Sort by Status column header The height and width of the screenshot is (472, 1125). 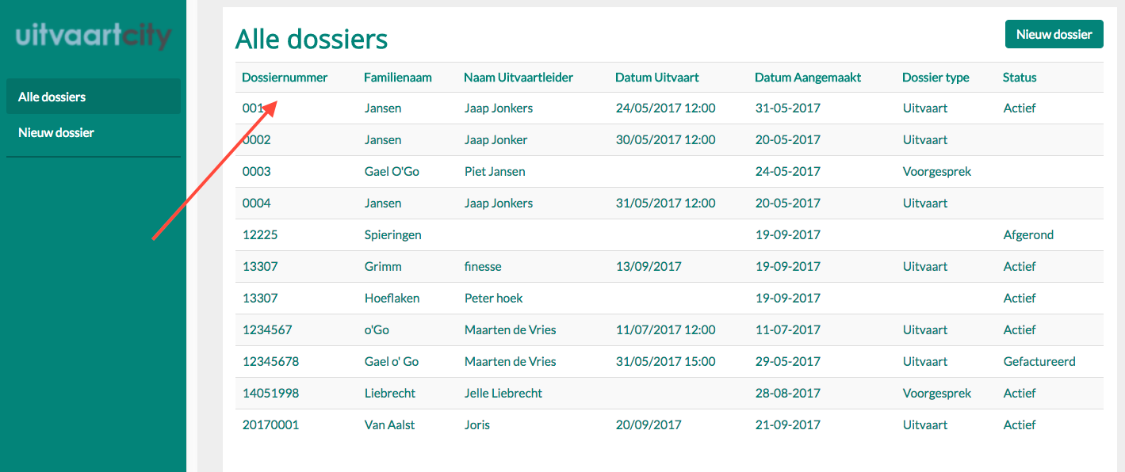click(x=1020, y=77)
